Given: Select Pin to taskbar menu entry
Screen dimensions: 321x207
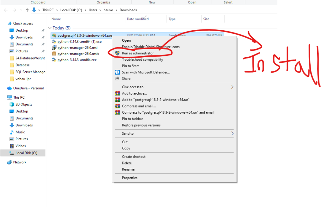Looking at the screenshot, I should tap(132, 119).
